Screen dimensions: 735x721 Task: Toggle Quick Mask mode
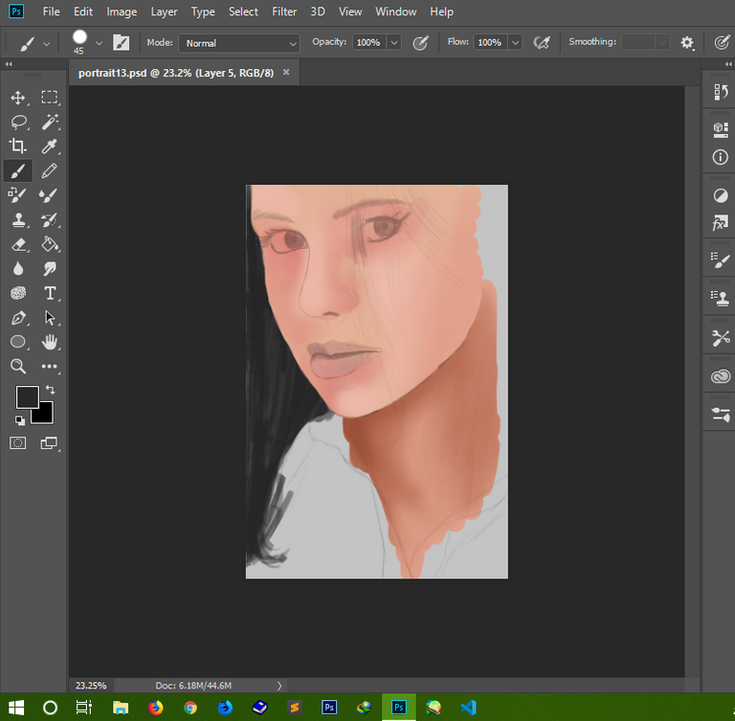[18, 442]
